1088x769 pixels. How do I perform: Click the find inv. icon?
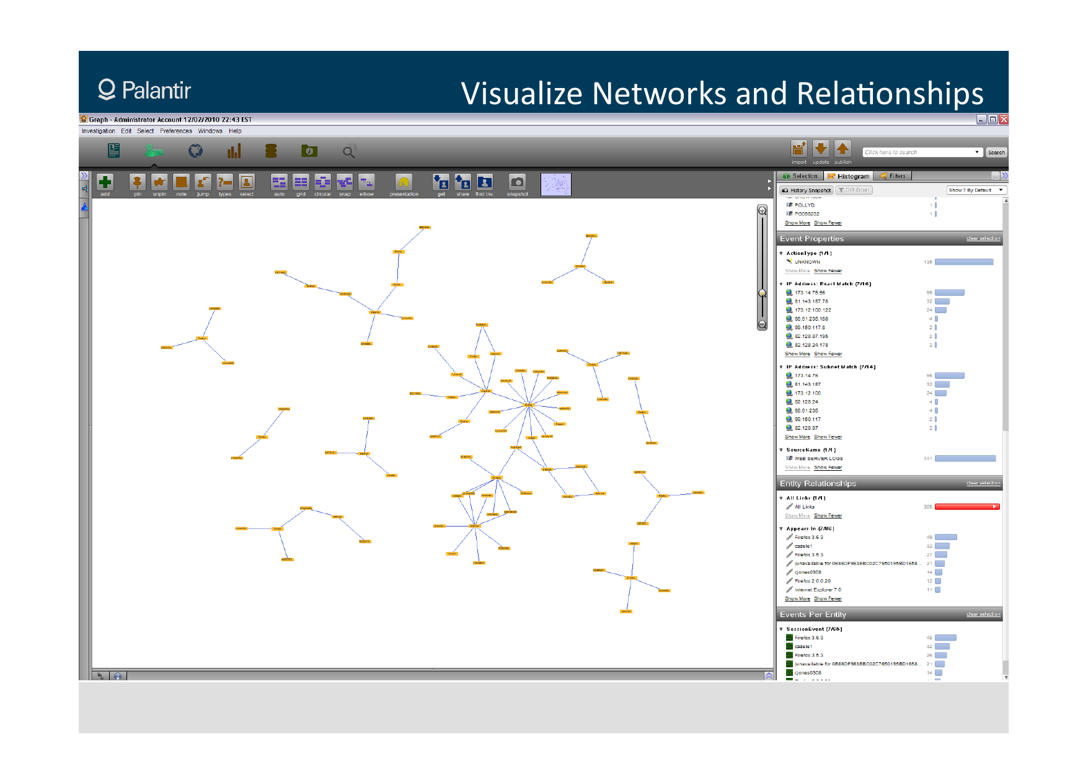[484, 182]
